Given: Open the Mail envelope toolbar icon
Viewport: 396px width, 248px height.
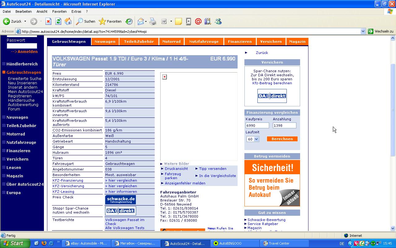Looking at the screenshot, I should pyautogui.click(x=141, y=21).
